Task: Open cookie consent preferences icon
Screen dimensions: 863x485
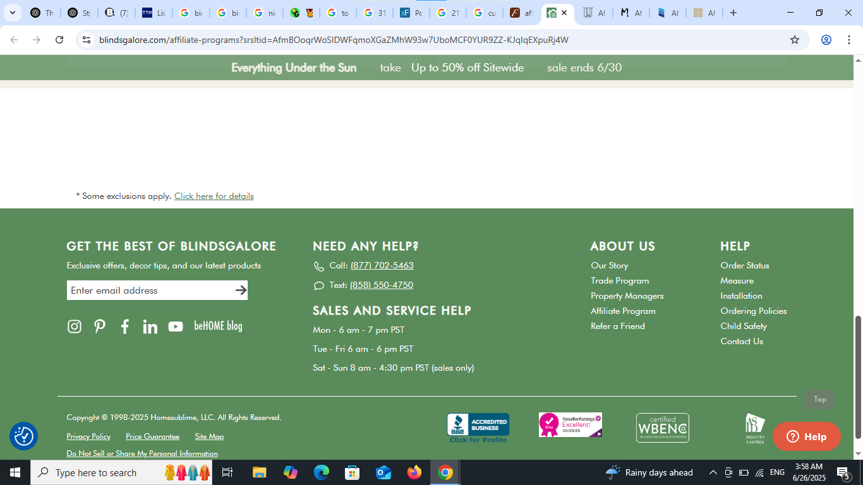Action: (24, 436)
